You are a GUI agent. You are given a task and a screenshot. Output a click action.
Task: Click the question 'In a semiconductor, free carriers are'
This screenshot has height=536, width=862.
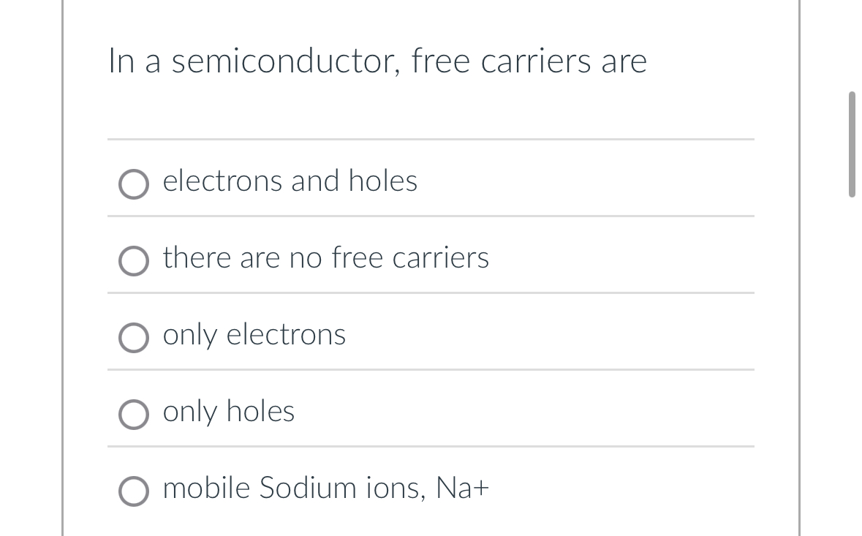tap(377, 61)
